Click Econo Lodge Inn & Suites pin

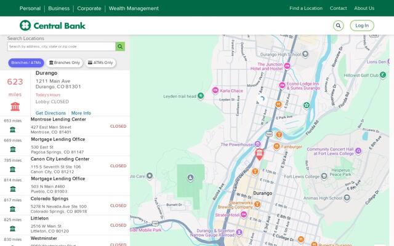(x=282, y=85)
